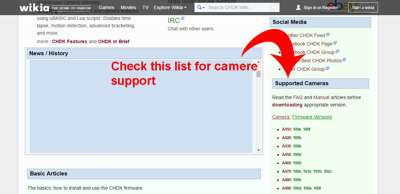Open the A450 camera link

point(286,155)
